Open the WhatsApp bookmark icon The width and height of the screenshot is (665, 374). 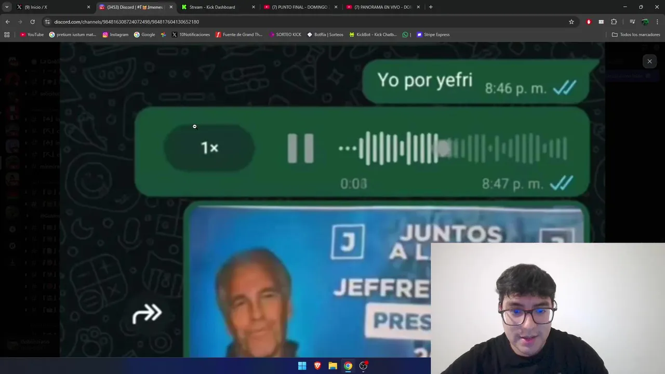(x=405, y=35)
